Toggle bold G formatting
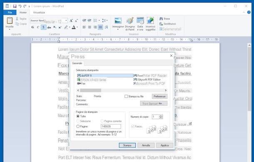Viewport: 254px width, 162px height. click(33, 27)
